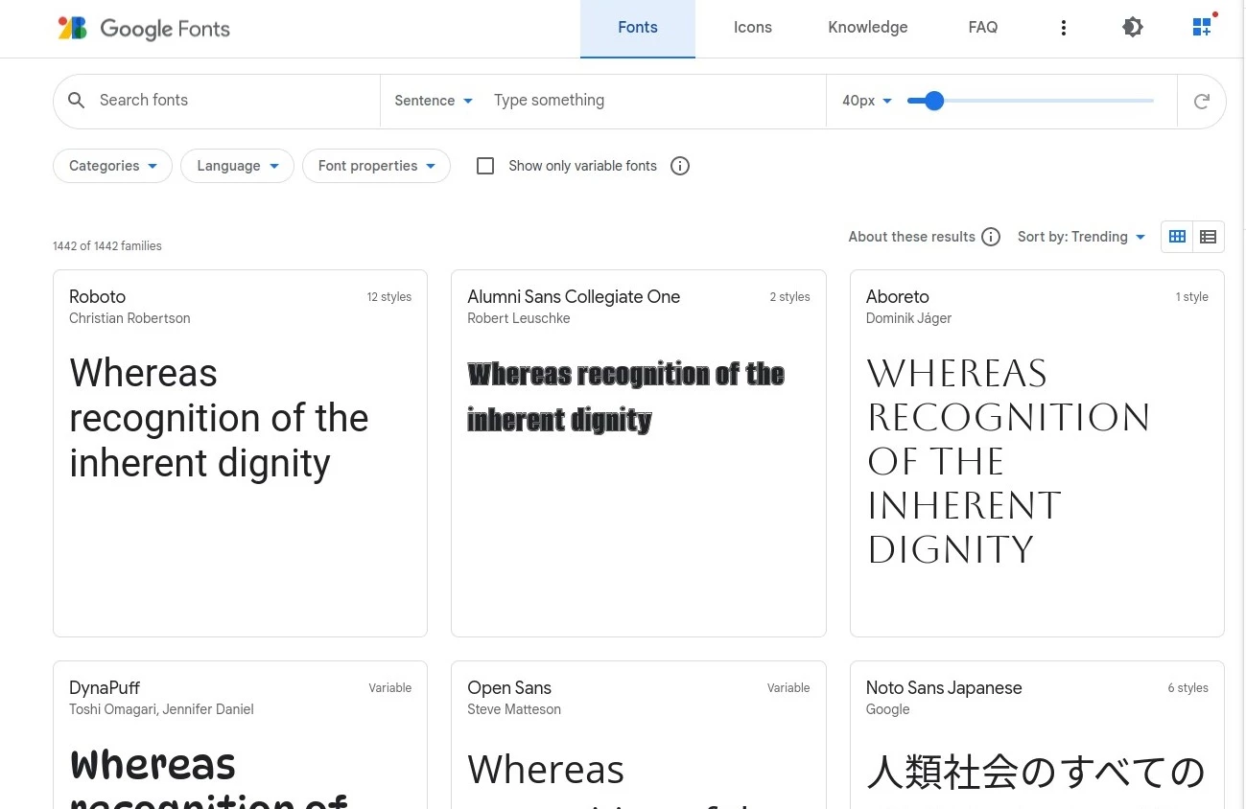
Task: Reset the preview text with refresh icon
Action: coord(1201,101)
